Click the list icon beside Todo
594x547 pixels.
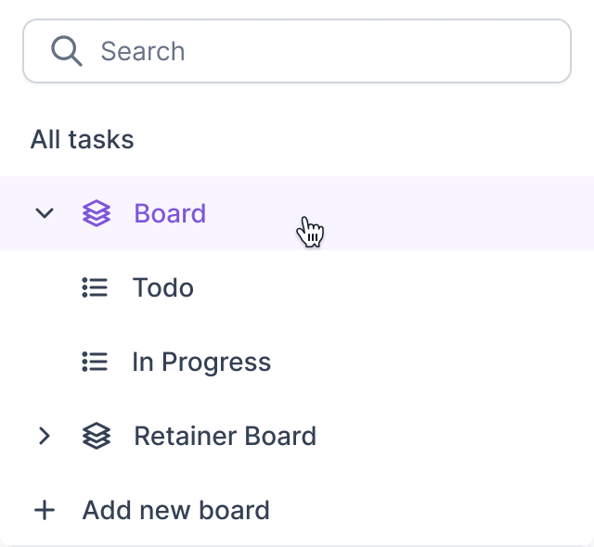(95, 287)
